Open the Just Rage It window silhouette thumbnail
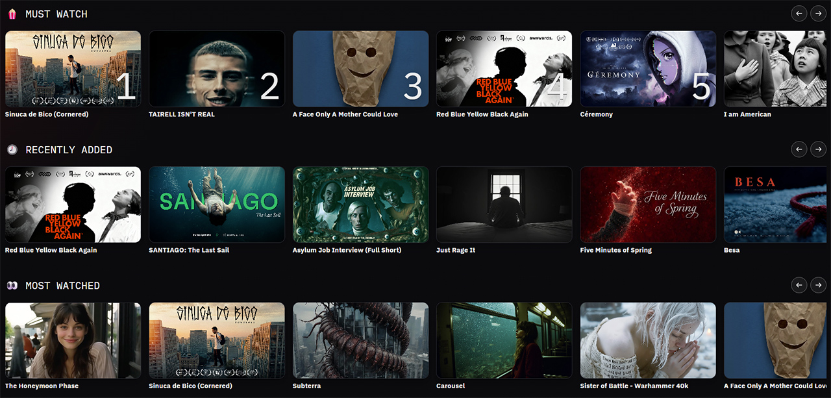The height and width of the screenshot is (398, 831). click(x=504, y=205)
